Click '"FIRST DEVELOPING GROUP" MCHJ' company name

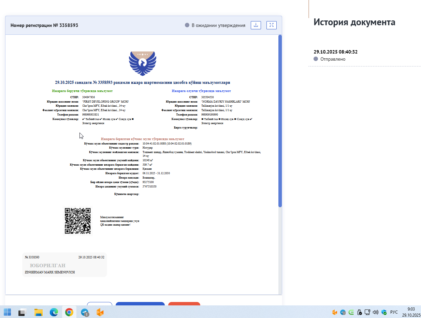tap(105, 102)
